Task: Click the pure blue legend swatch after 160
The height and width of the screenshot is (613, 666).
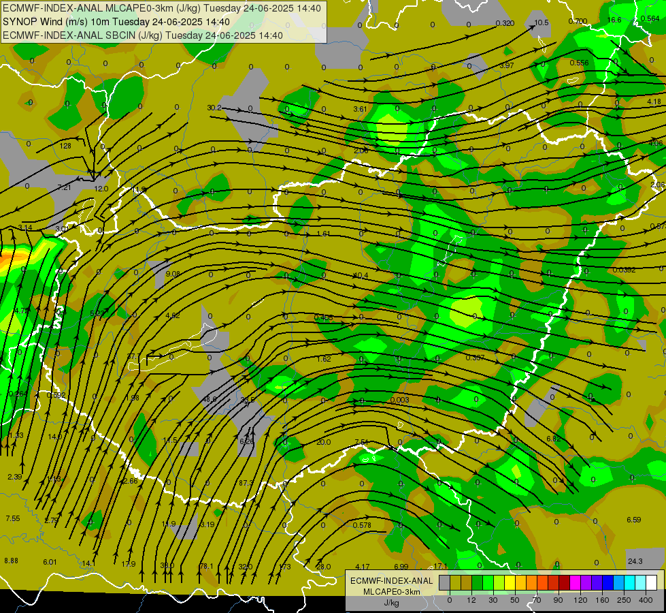Action: point(609,582)
